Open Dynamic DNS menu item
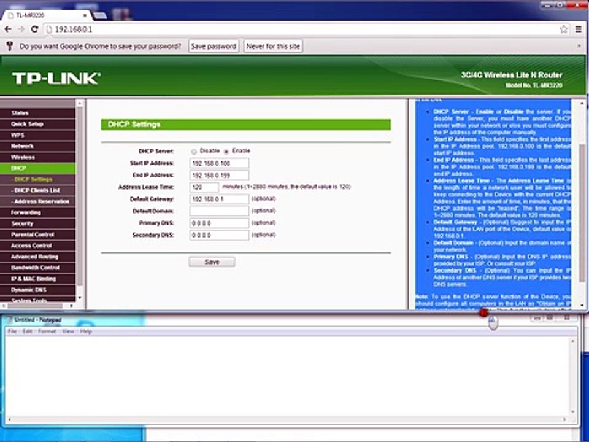 click(37, 290)
